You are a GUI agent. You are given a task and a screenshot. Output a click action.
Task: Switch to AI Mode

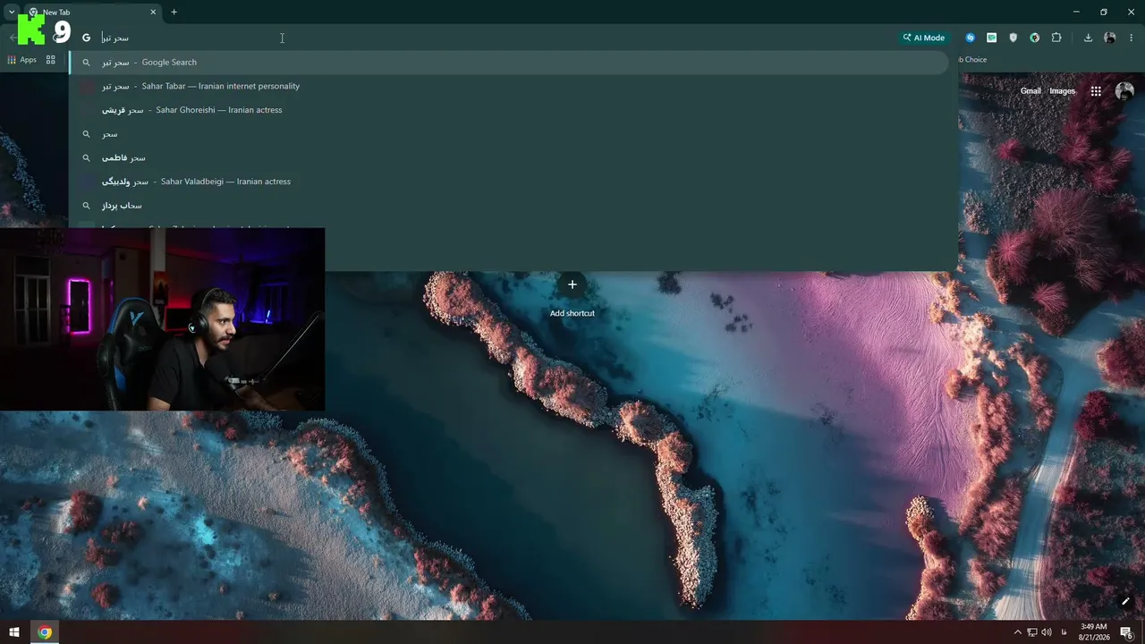pyautogui.click(x=923, y=38)
